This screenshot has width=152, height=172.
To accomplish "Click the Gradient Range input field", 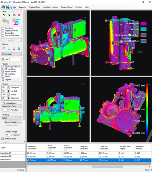I will 8,135.
